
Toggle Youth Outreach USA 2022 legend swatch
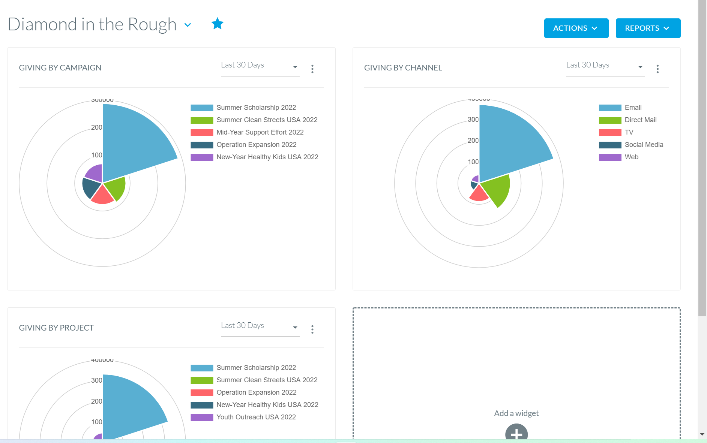pos(202,418)
